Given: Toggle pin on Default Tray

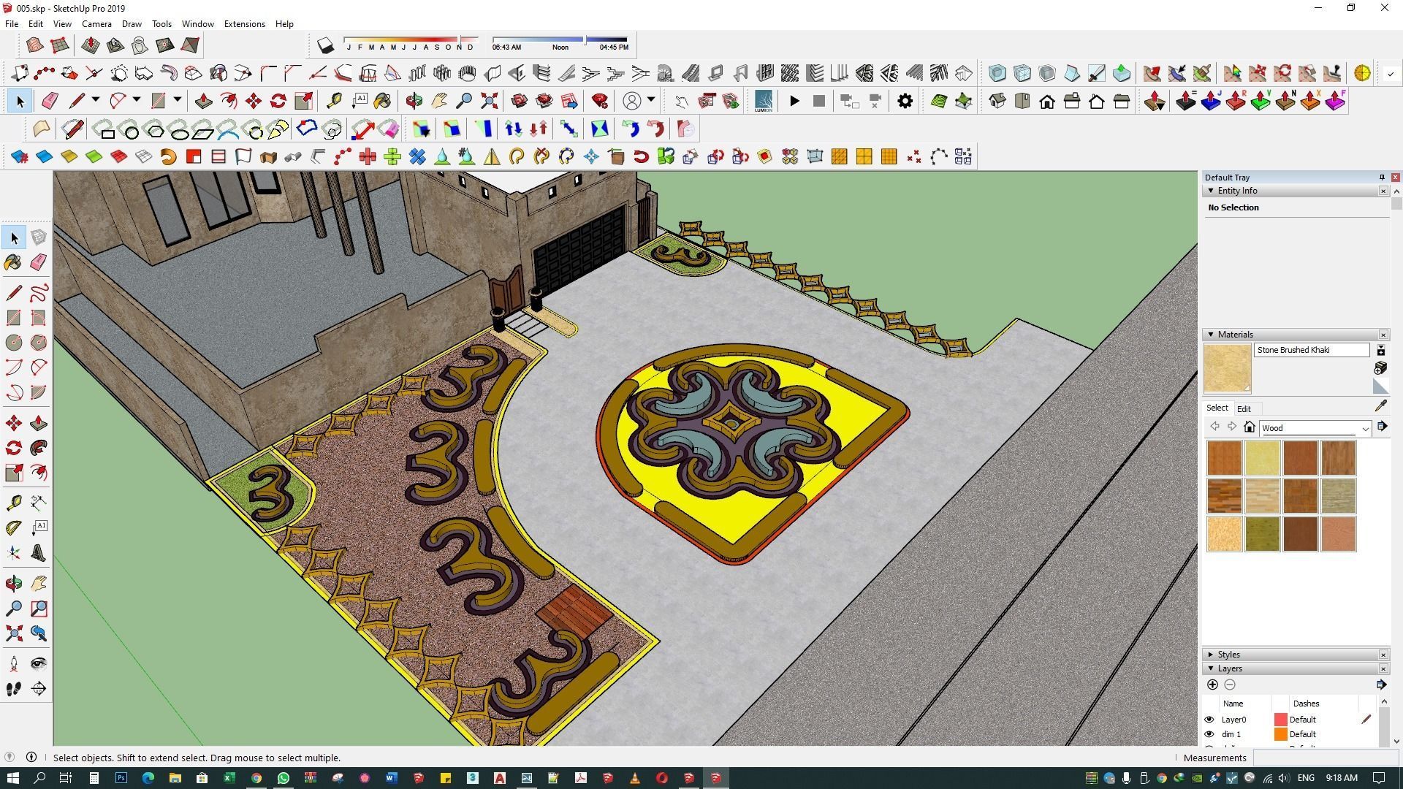Looking at the screenshot, I should coord(1382,178).
